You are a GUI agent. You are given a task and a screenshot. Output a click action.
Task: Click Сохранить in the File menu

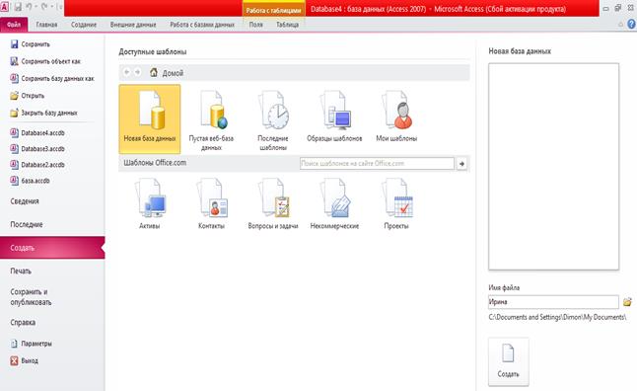pyautogui.click(x=31, y=44)
